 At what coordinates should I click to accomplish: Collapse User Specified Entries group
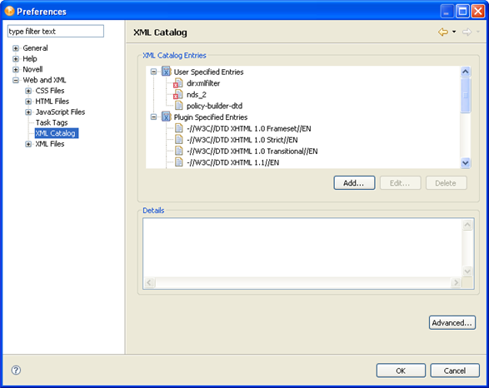point(153,72)
